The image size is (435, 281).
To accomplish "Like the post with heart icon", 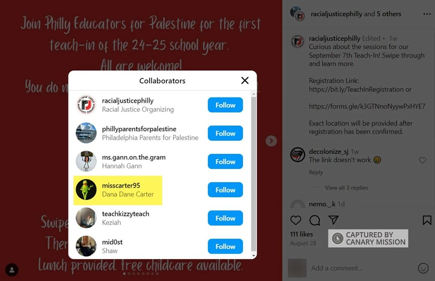I will click(x=296, y=220).
